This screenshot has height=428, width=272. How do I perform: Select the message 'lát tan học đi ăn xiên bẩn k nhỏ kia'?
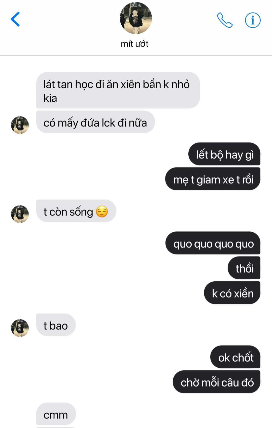[x=118, y=90]
